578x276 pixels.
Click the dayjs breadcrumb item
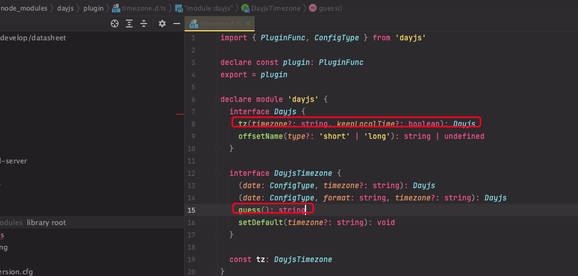(x=65, y=8)
